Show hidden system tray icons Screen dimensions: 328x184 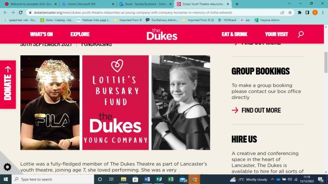coord(272,179)
